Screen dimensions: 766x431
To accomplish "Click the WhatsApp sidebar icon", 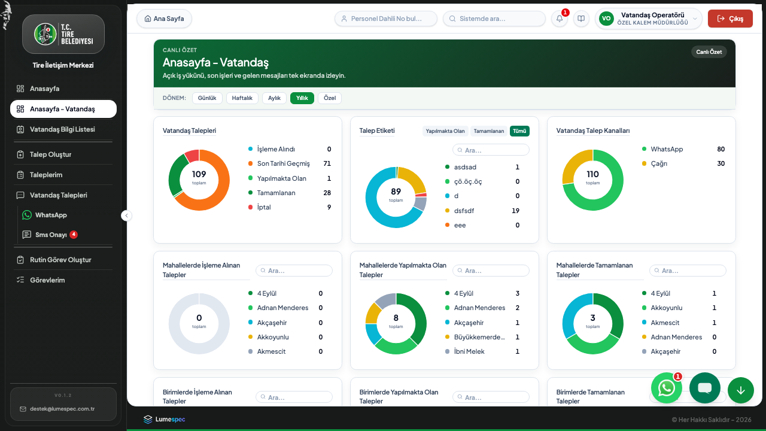I will click(x=27, y=215).
